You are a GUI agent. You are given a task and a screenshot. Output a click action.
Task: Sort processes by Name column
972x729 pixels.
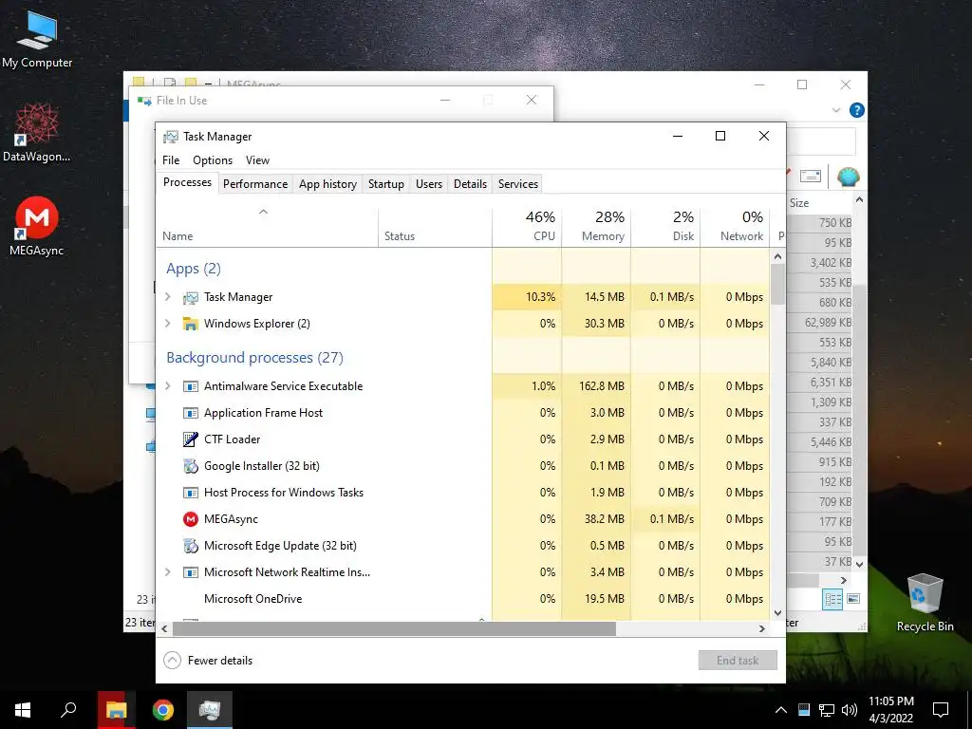click(x=267, y=226)
